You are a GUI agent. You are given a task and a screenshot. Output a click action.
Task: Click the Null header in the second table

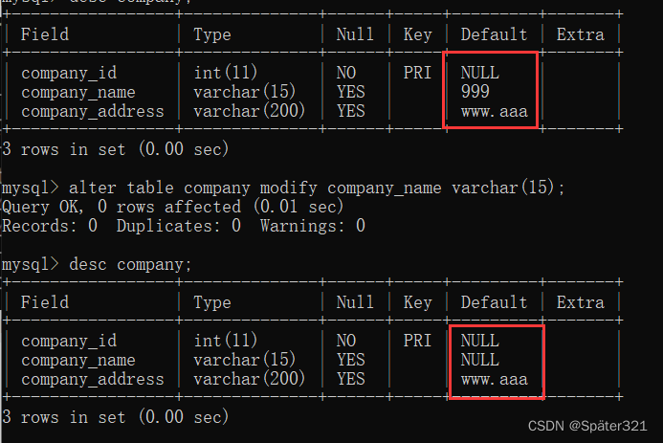pos(355,302)
